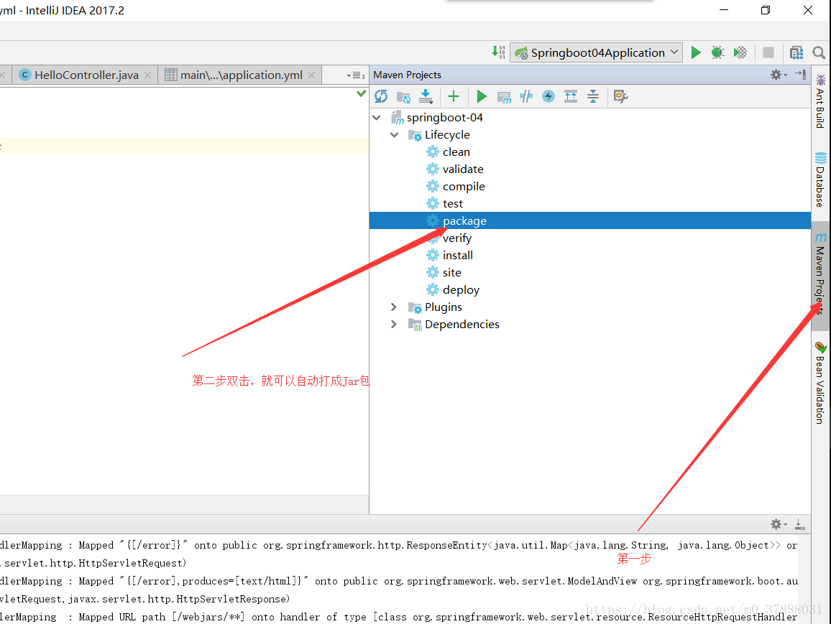Open the Maven Projects panel gear menu
The width and height of the screenshot is (831, 624).
[778, 75]
